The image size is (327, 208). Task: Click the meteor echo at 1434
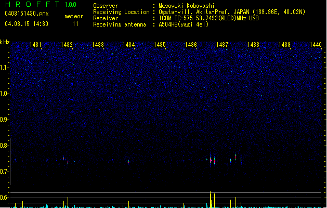click(x=129, y=162)
